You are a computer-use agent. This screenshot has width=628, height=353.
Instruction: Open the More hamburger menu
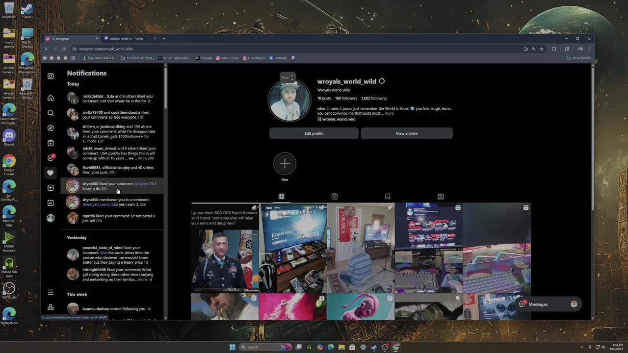point(51,292)
